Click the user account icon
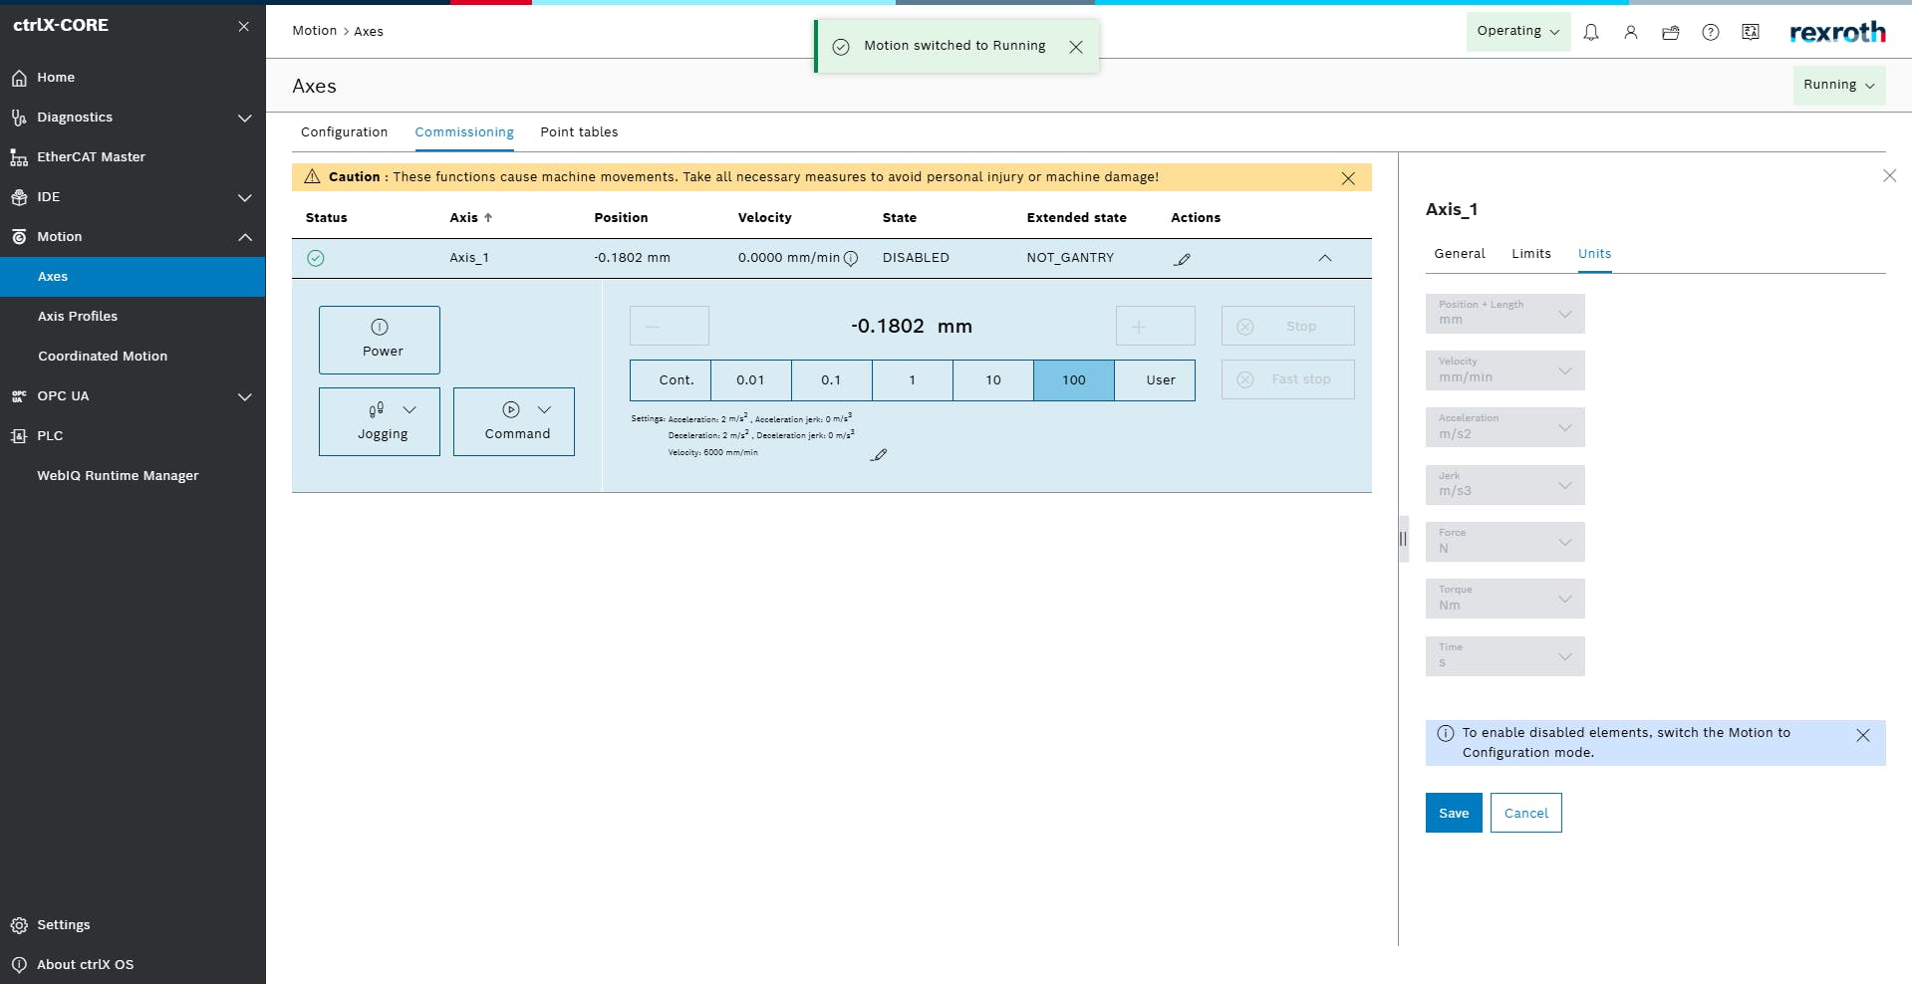This screenshot has height=984, width=1912. pyautogui.click(x=1631, y=32)
